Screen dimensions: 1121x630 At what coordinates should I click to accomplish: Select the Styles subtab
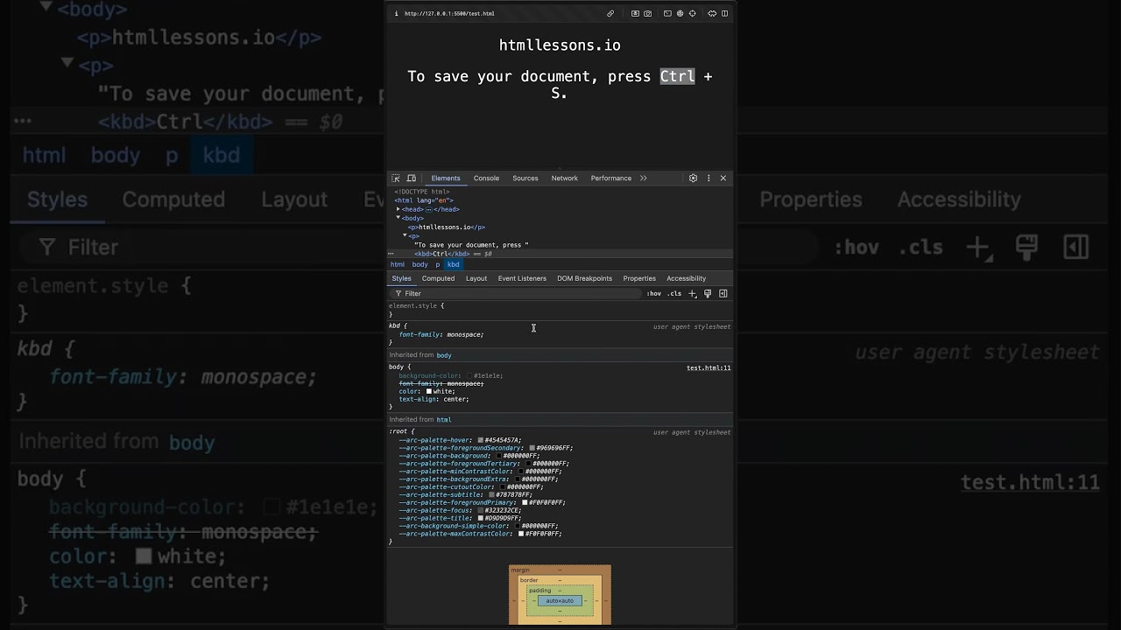401,278
